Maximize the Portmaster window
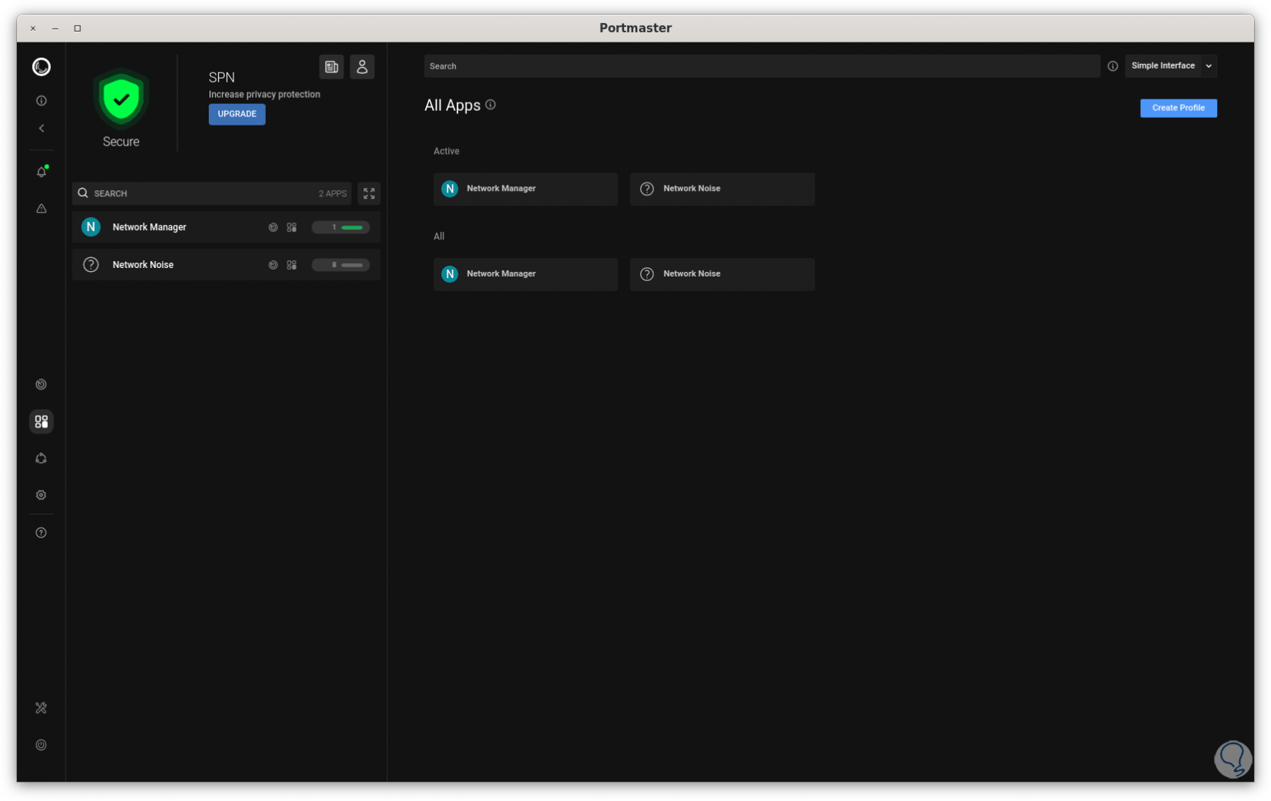The image size is (1271, 801). [78, 28]
